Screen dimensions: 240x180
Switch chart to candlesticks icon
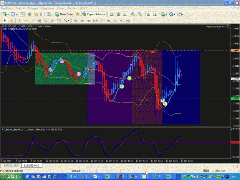[x=118, y=14]
